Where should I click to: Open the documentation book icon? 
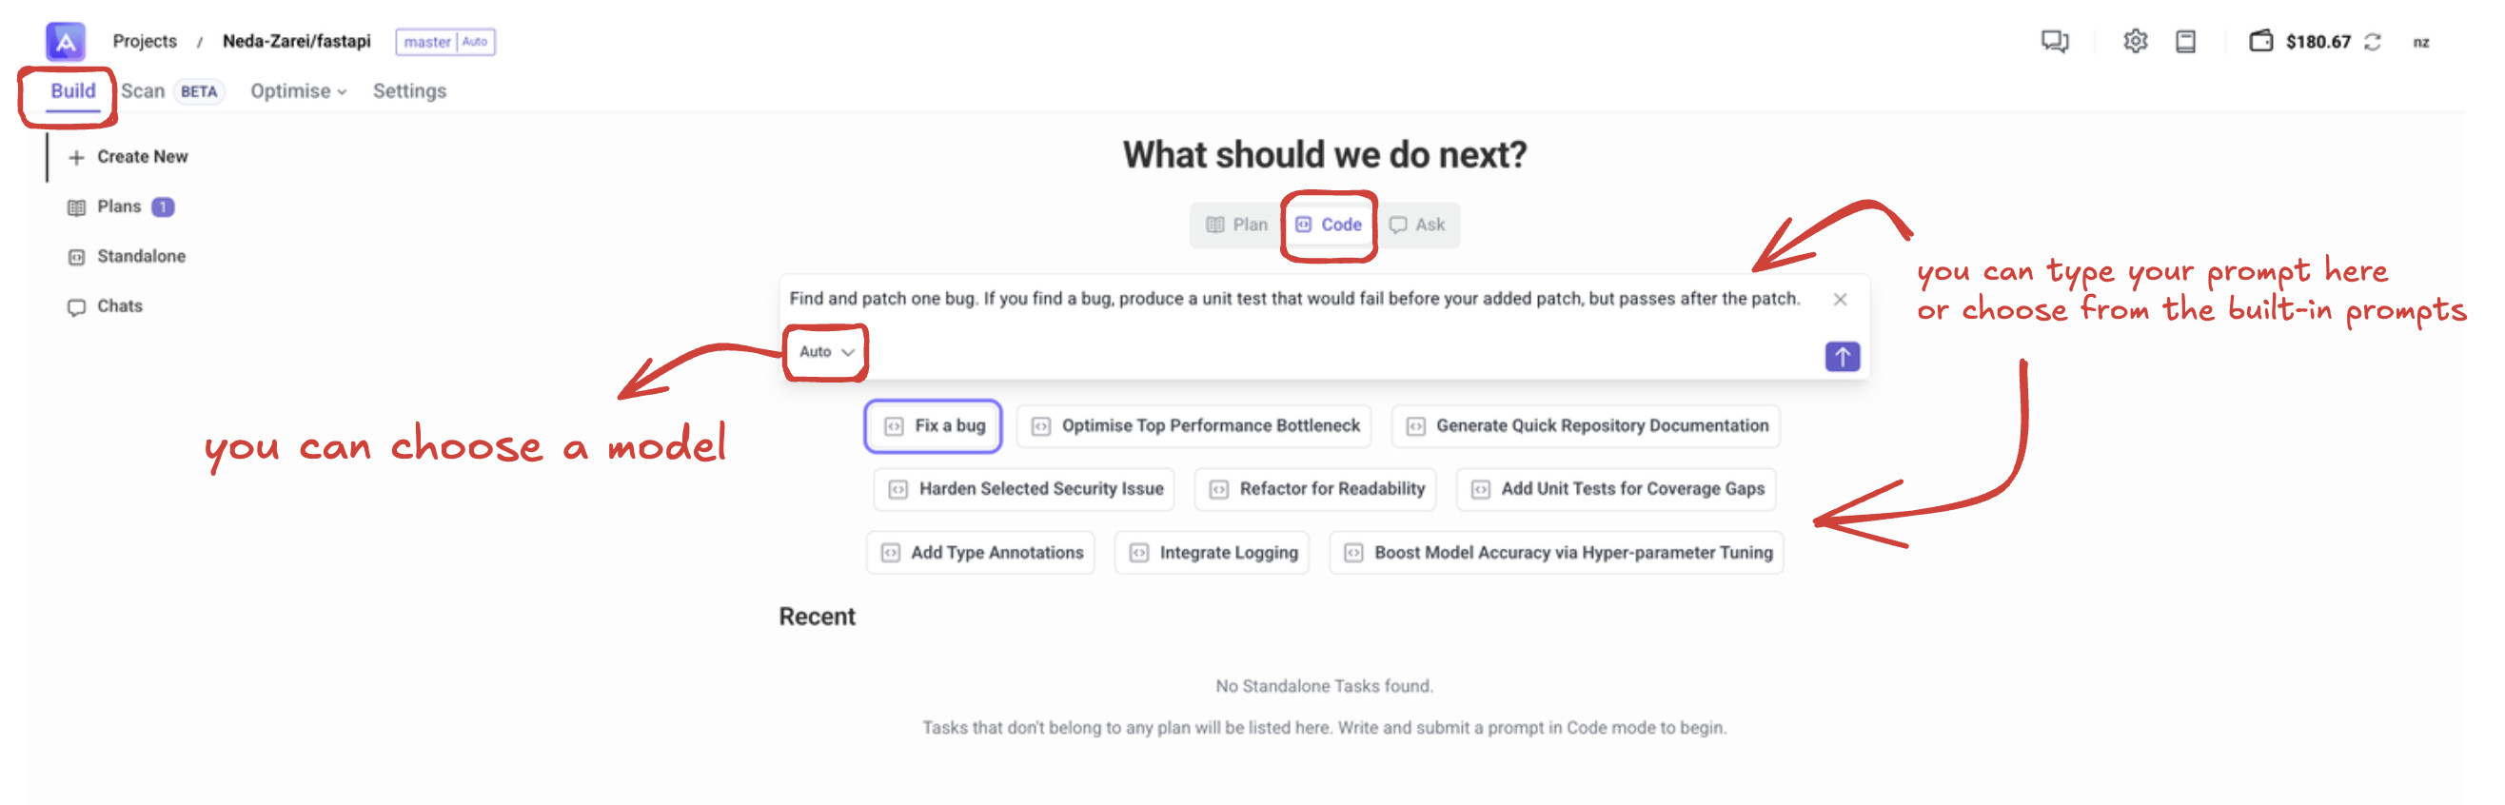[x=2185, y=42]
